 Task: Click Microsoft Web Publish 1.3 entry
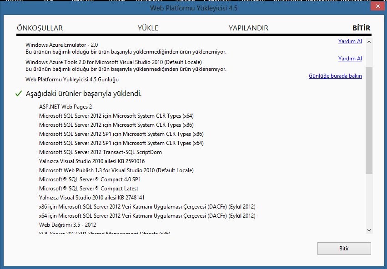(x=116, y=170)
